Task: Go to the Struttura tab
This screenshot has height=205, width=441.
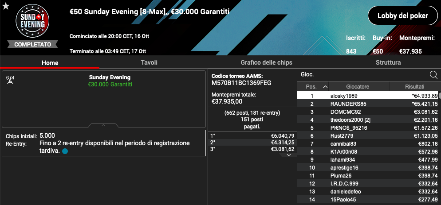Action: [388, 62]
